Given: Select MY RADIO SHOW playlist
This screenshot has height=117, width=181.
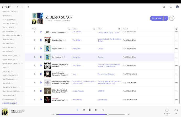Looking at the screenshot, I should point(9,12).
